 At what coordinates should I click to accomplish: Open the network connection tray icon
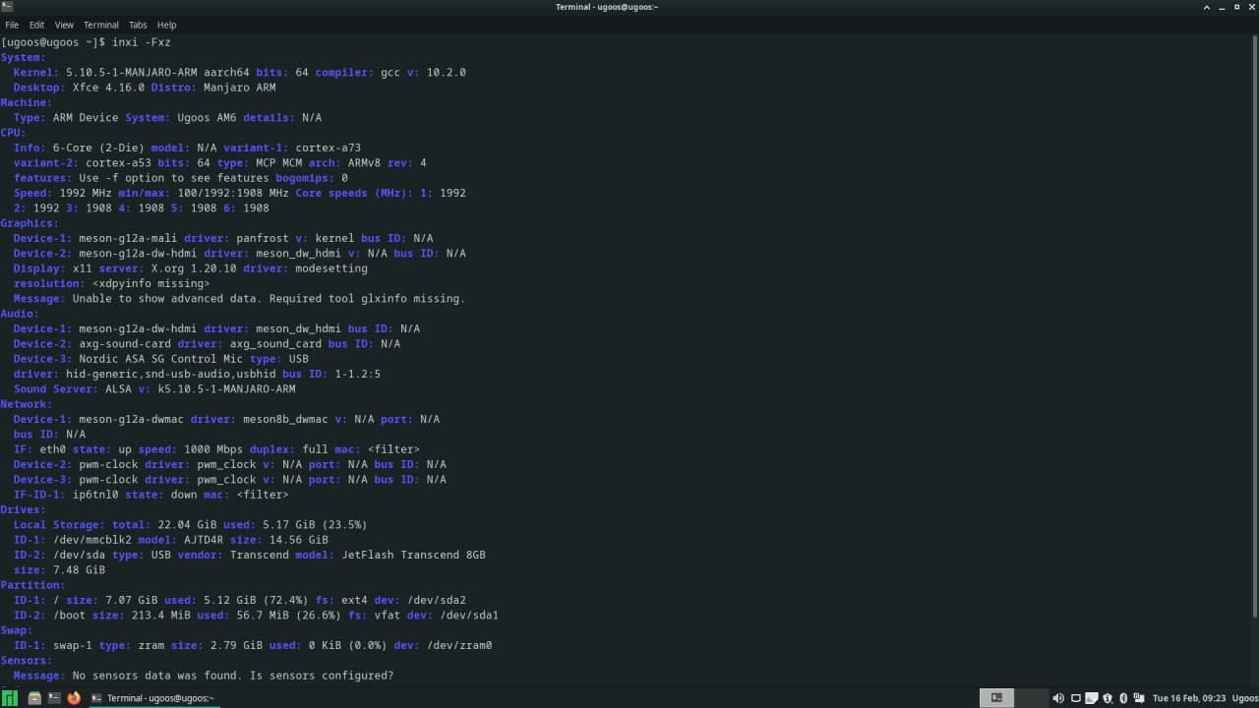pos(1139,698)
